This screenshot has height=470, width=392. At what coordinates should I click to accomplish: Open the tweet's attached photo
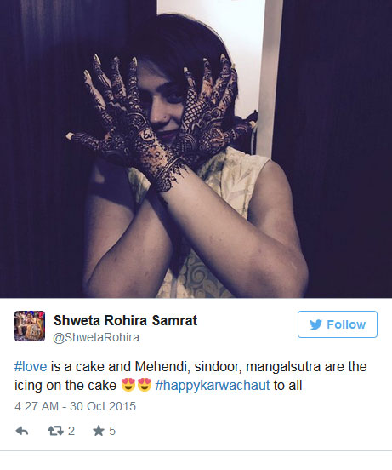tap(196, 149)
